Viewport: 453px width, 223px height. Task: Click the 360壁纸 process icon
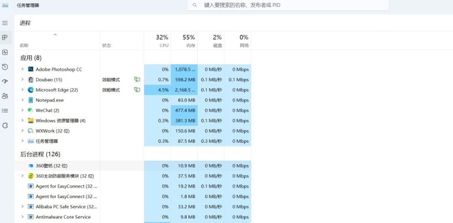pyautogui.click(x=30, y=166)
